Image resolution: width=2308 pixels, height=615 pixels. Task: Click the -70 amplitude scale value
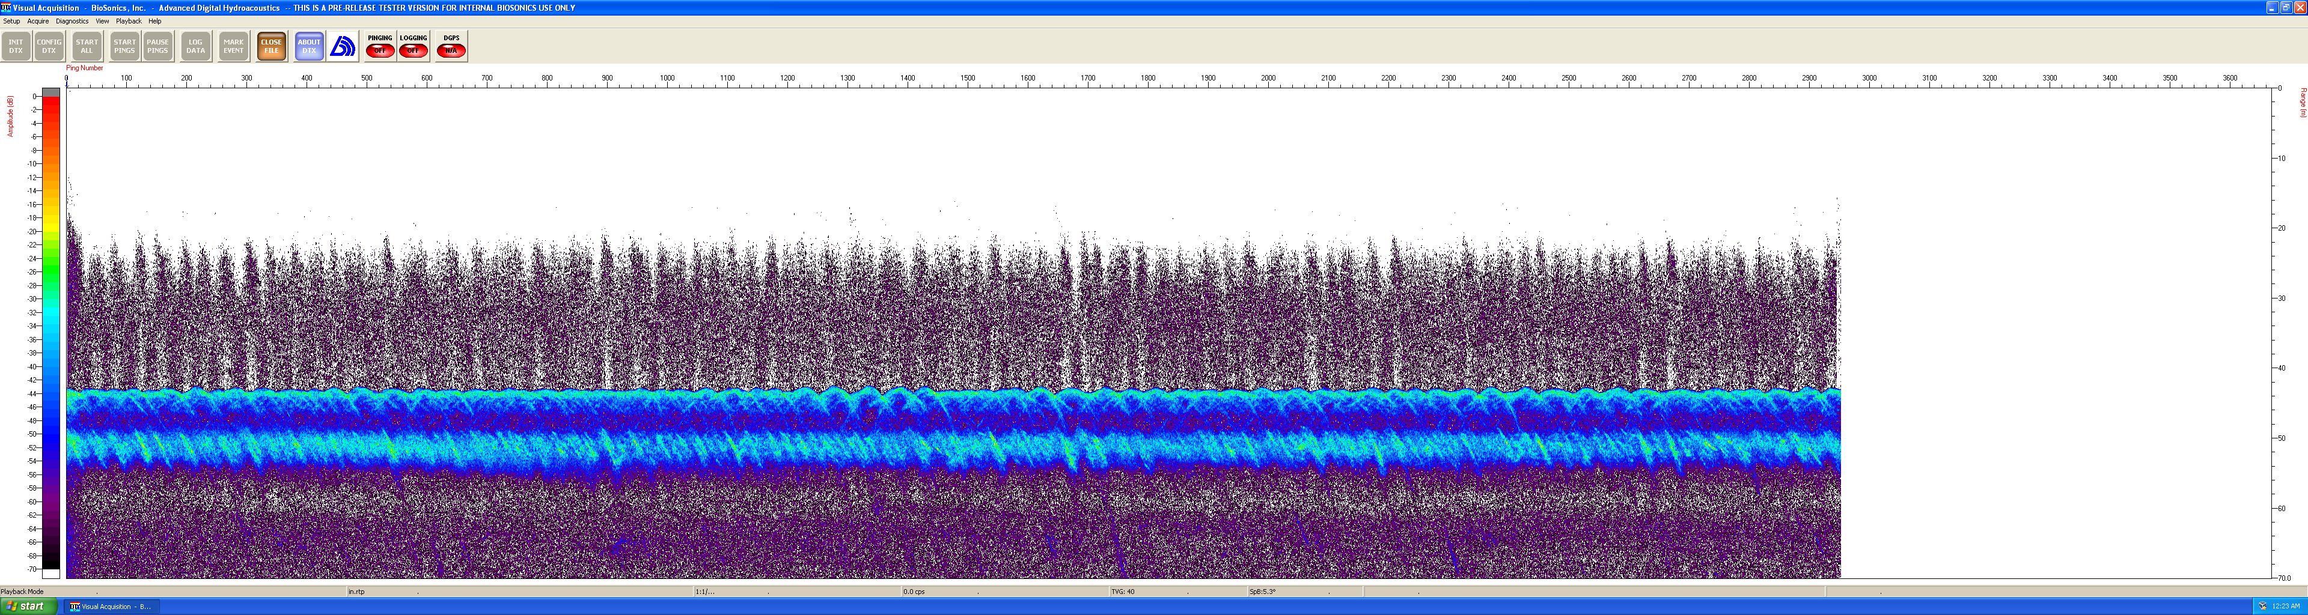pos(31,569)
